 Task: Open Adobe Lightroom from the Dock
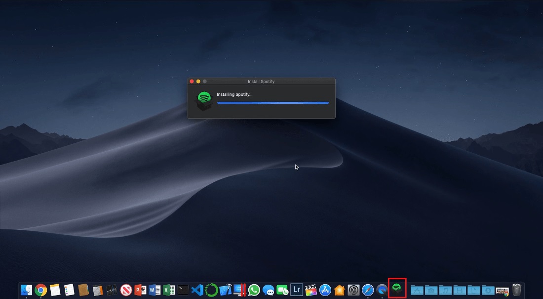(x=297, y=290)
